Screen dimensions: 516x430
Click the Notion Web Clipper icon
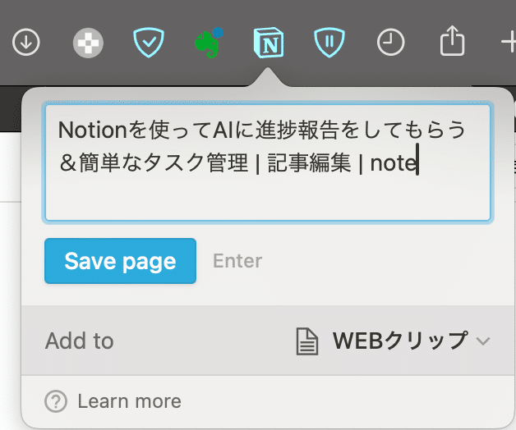point(269,43)
